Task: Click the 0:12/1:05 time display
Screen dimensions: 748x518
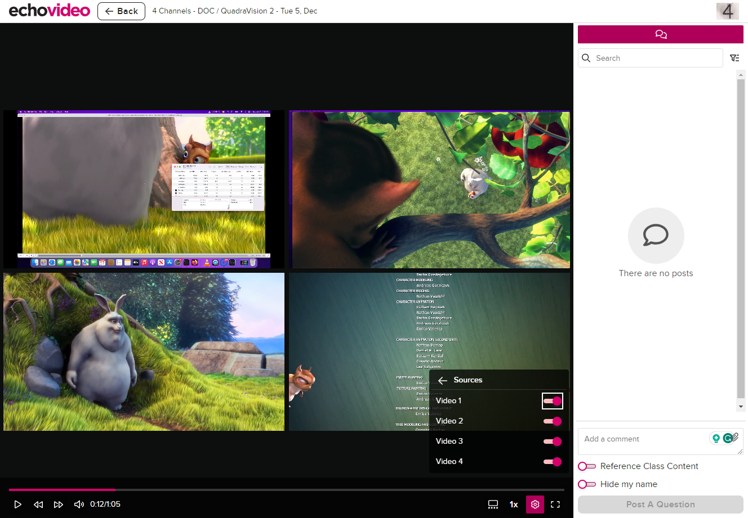Action: [x=105, y=505]
